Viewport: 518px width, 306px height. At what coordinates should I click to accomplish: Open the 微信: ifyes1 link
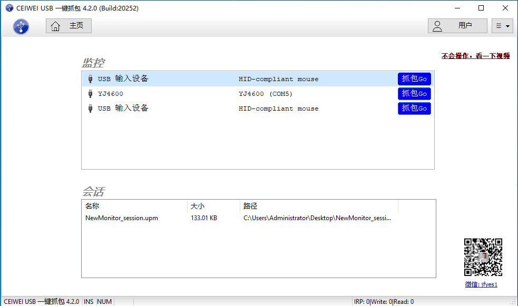481,284
